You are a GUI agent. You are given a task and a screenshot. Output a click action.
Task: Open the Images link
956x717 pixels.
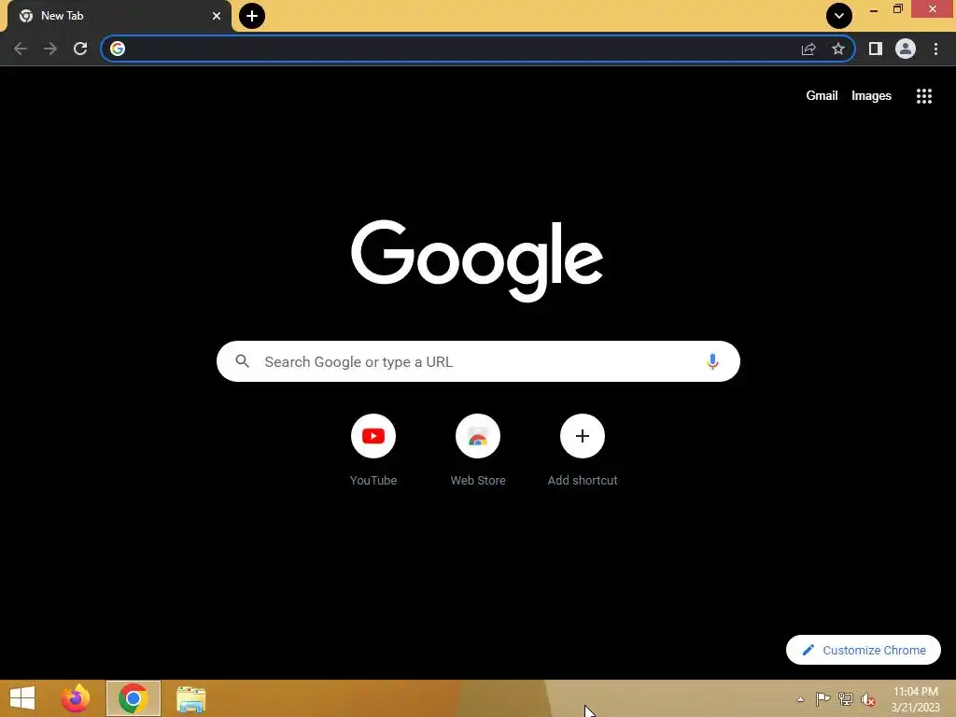871,96
